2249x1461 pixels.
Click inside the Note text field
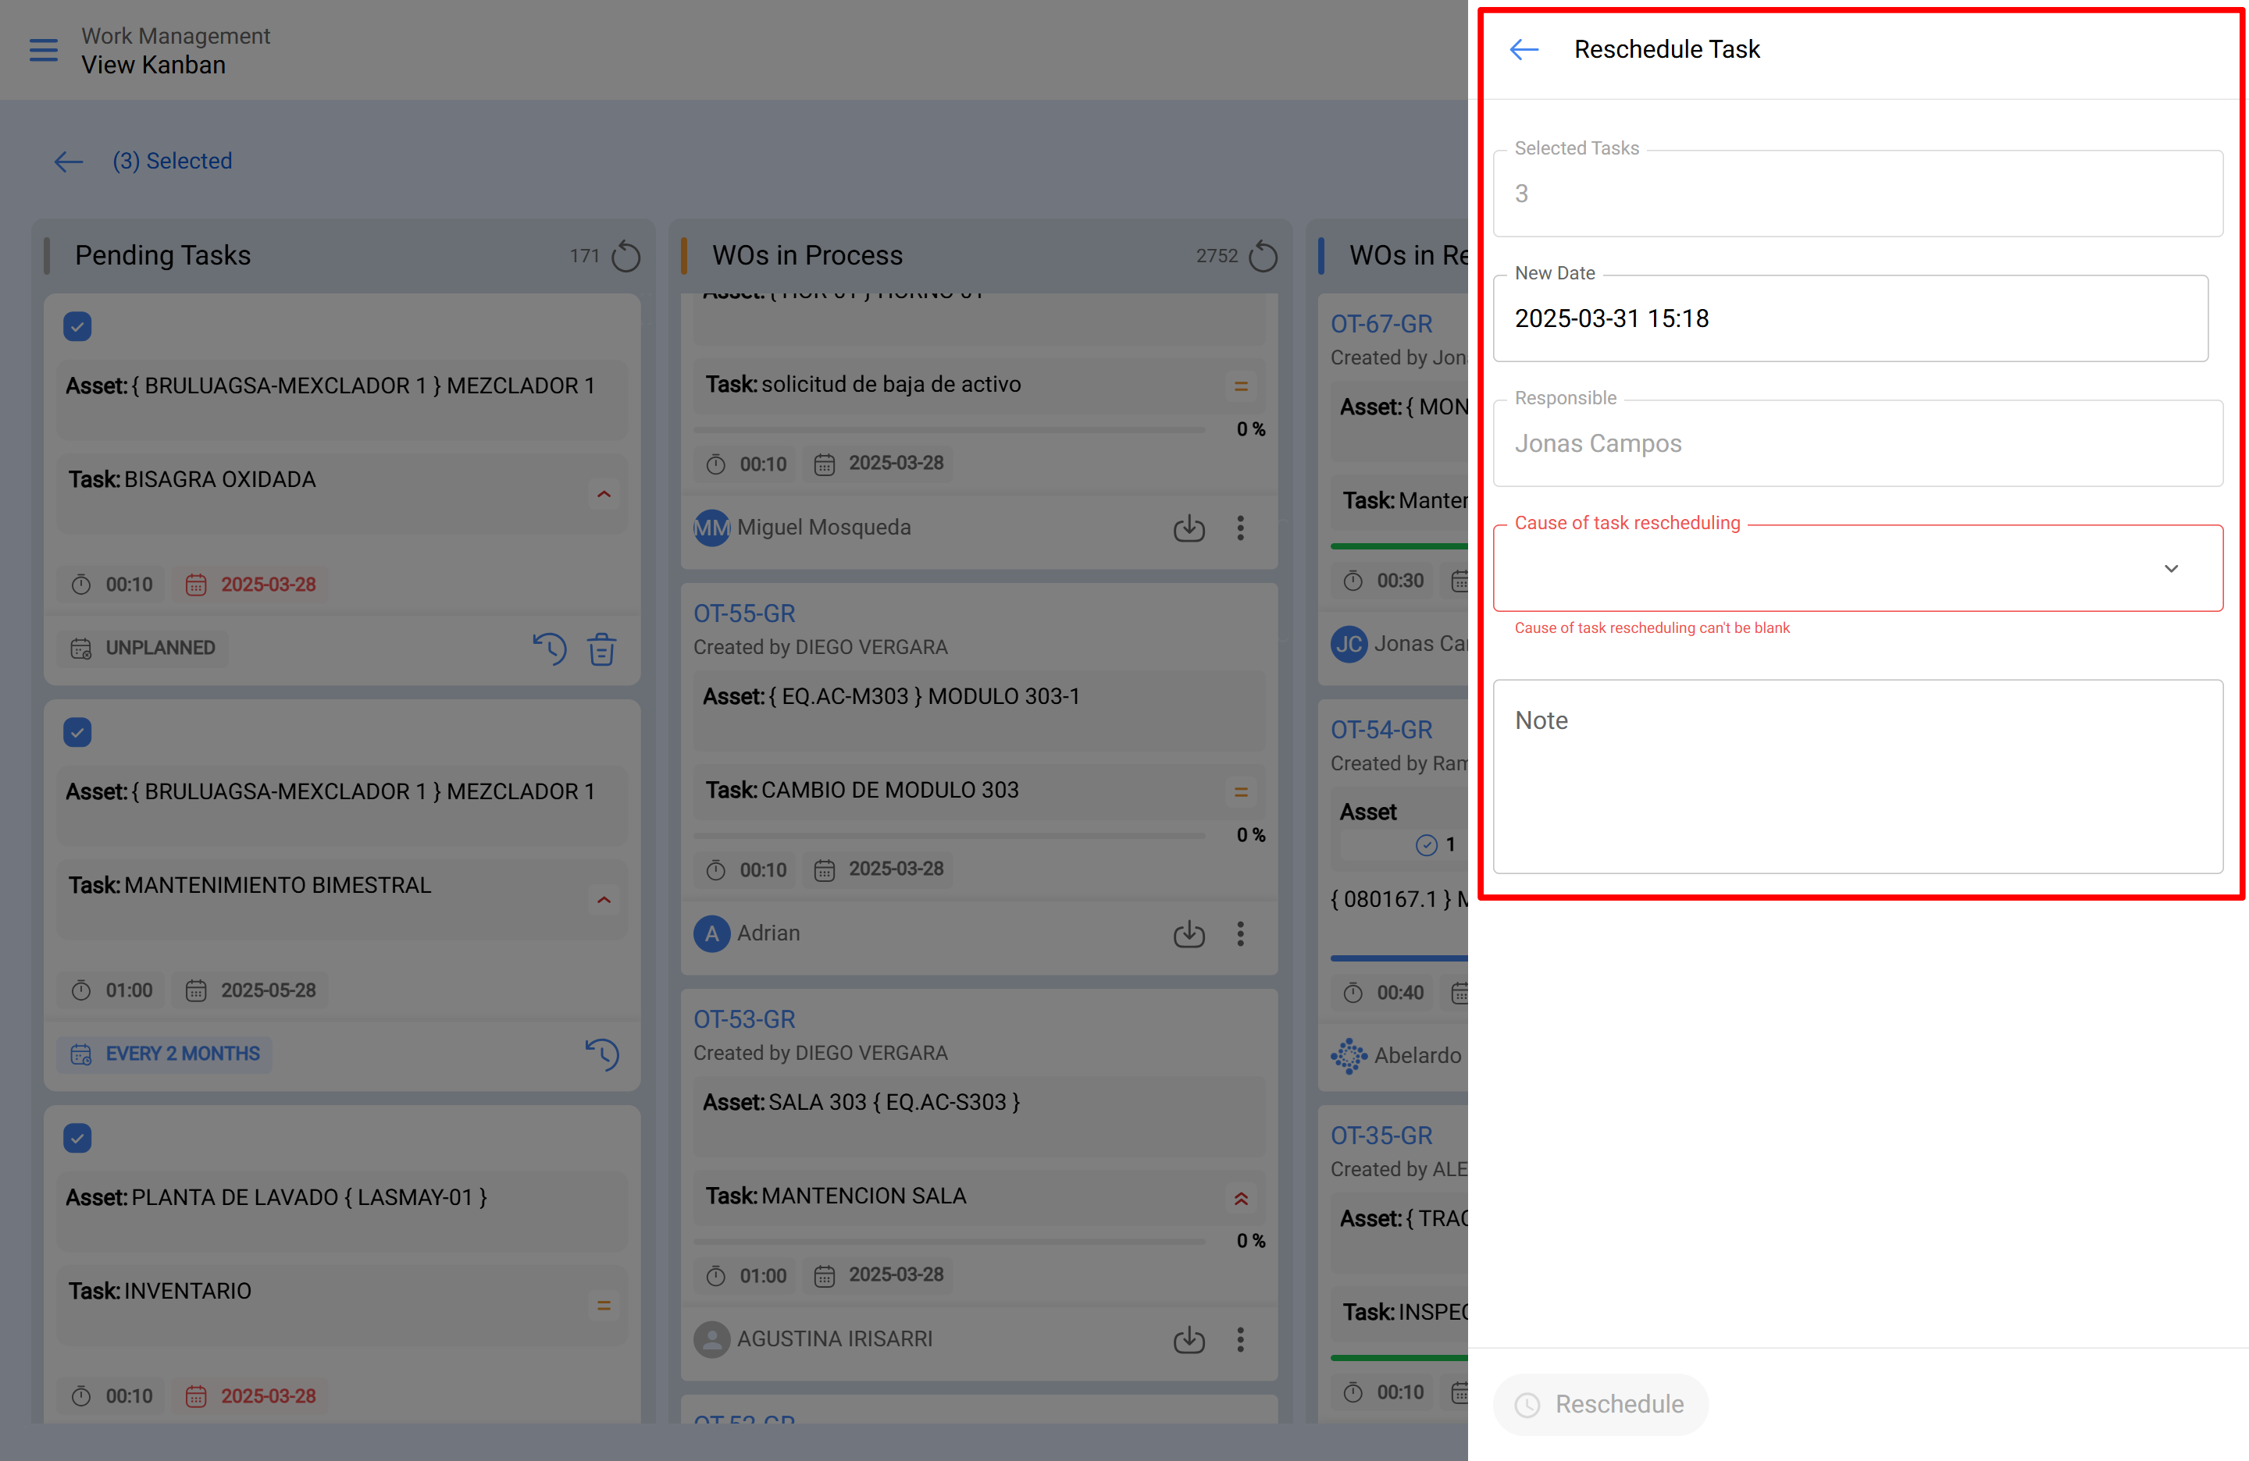(x=1857, y=774)
